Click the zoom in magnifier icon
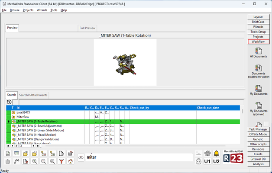This screenshot has width=272, height=173. click(35, 161)
